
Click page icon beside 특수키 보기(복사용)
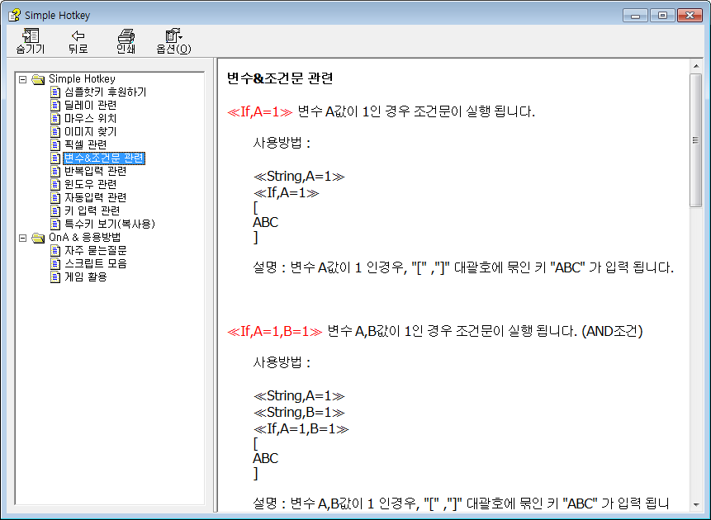(55, 224)
